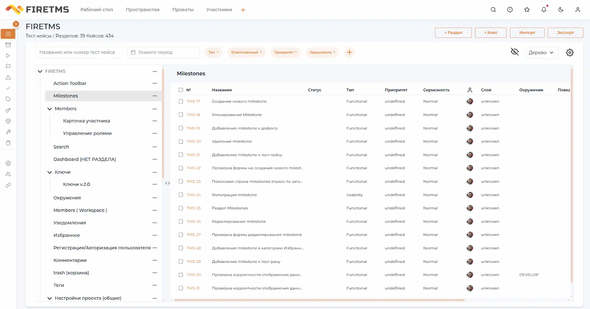Collapse the Ключи tree section
Image resolution: width=590 pixels, height=309 pixels.
[x=50, y=172]
